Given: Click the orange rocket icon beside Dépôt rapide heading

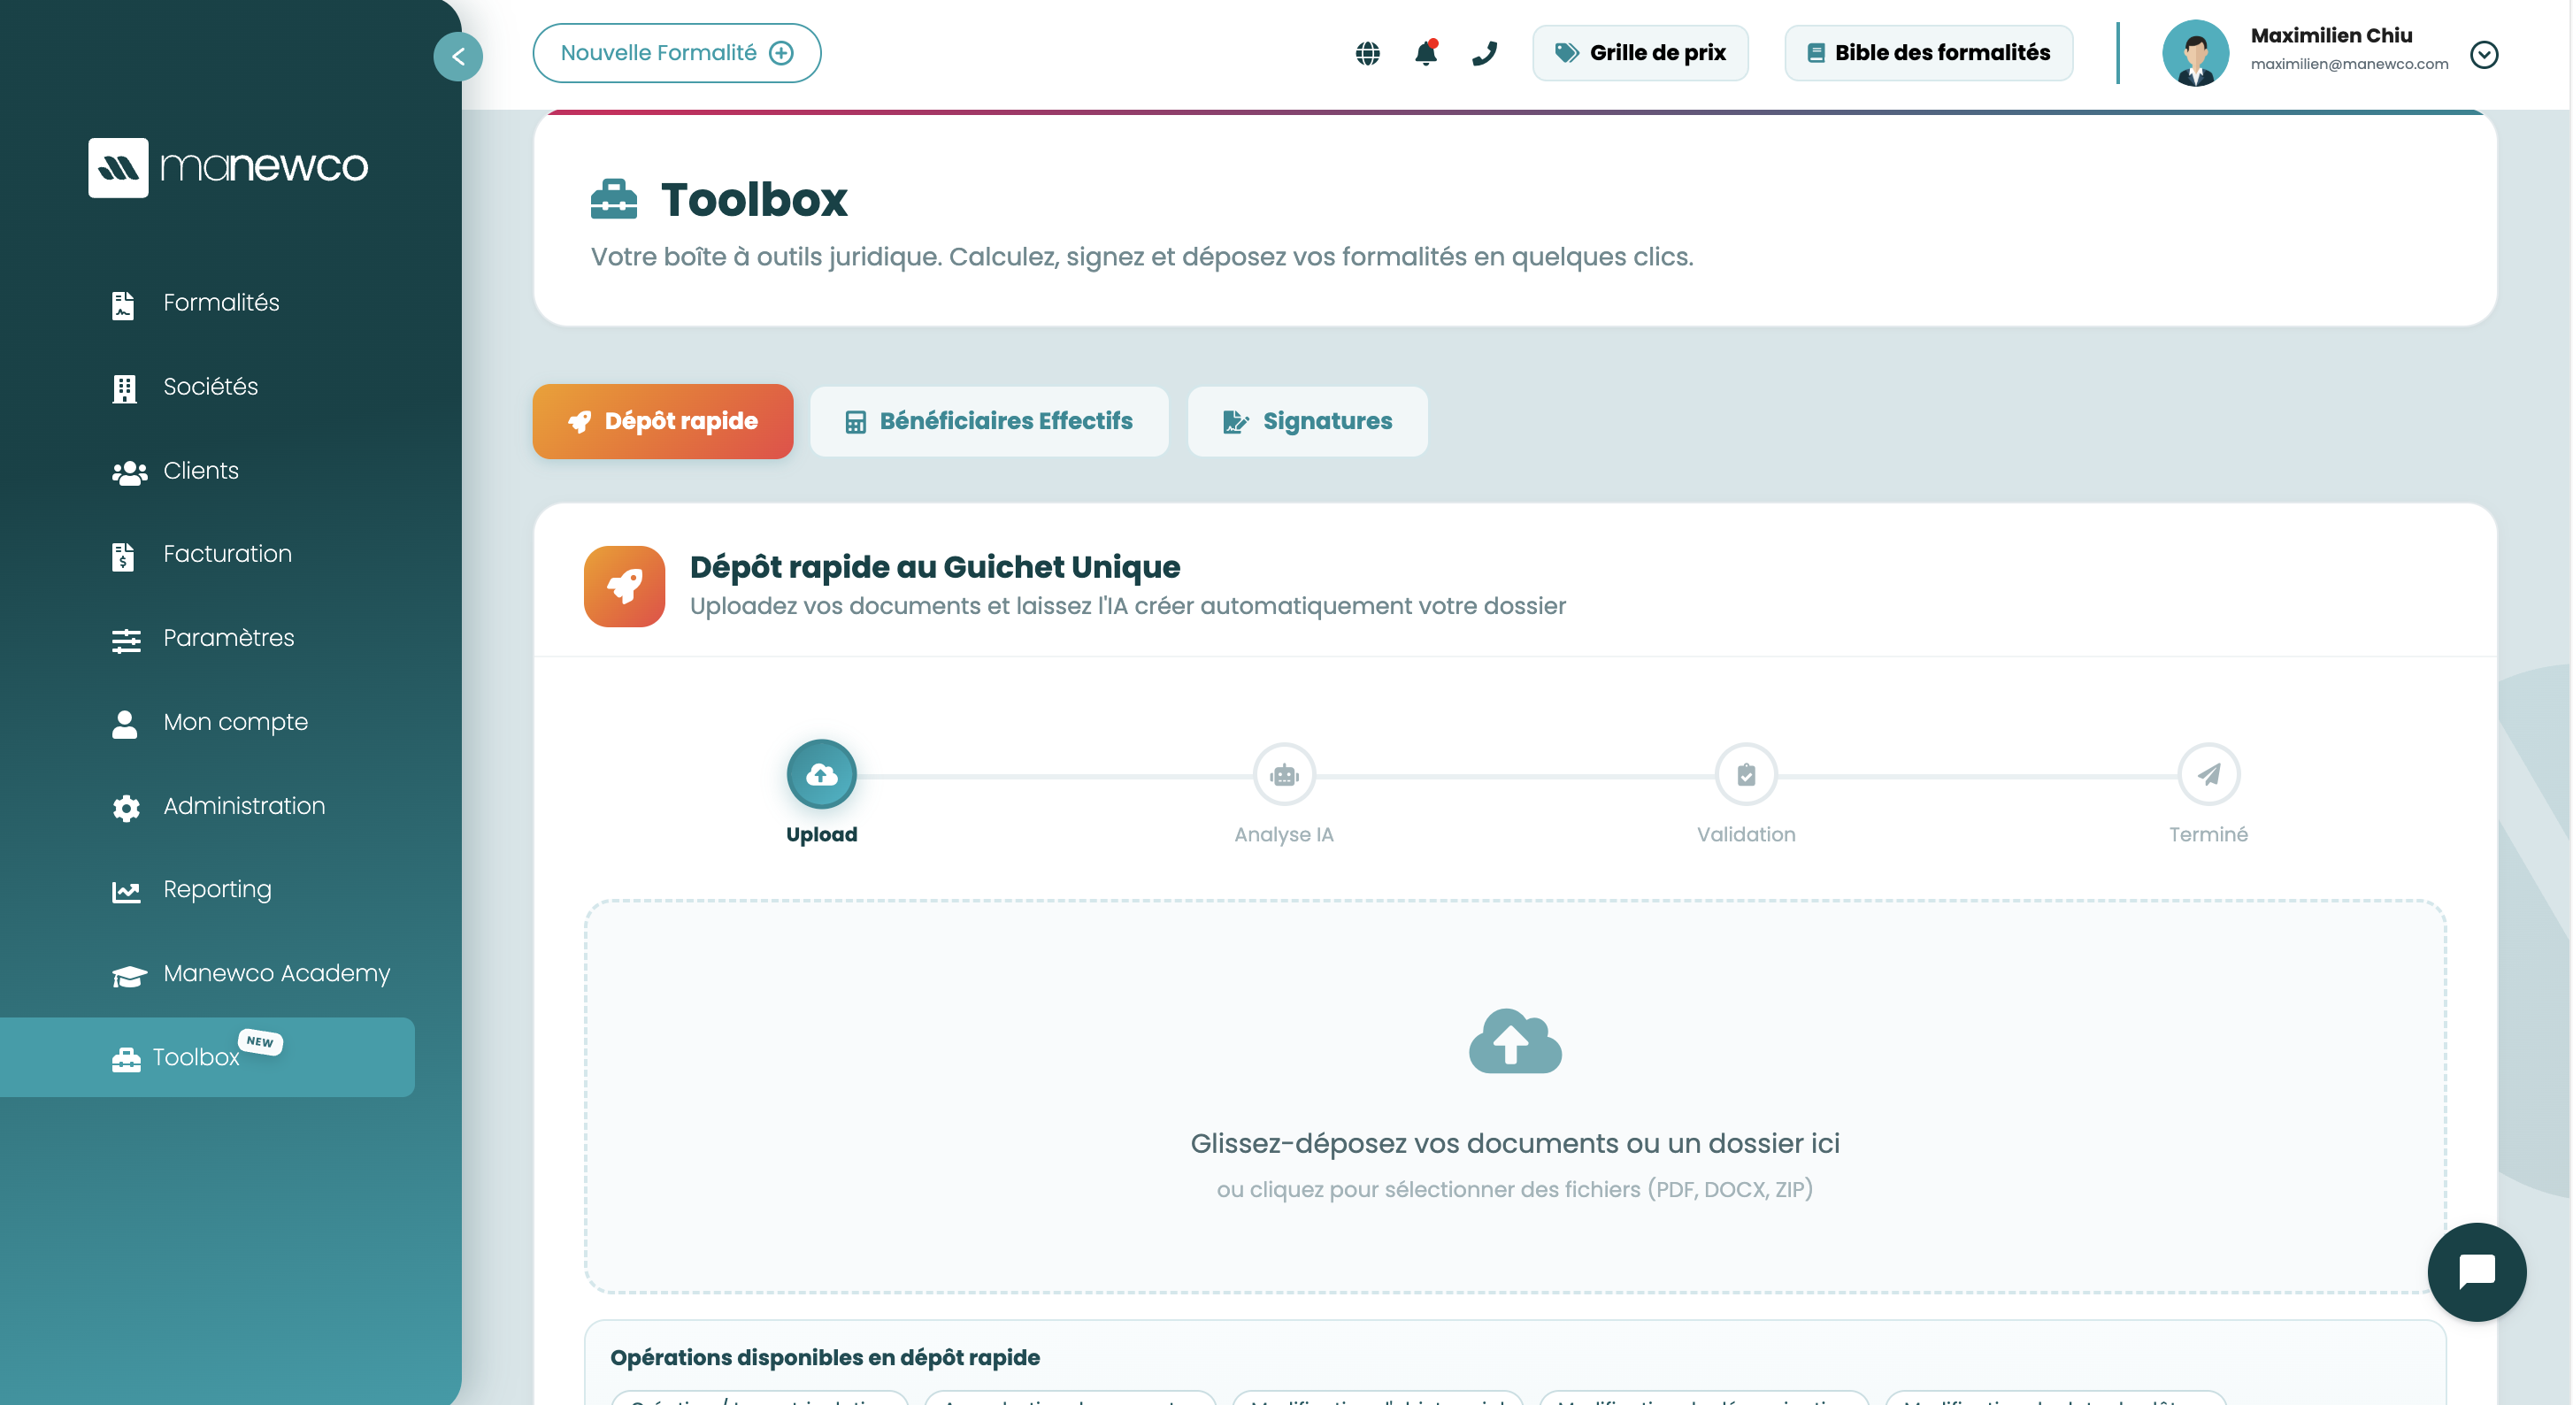Looking at the screenshot, I should 625,587.
